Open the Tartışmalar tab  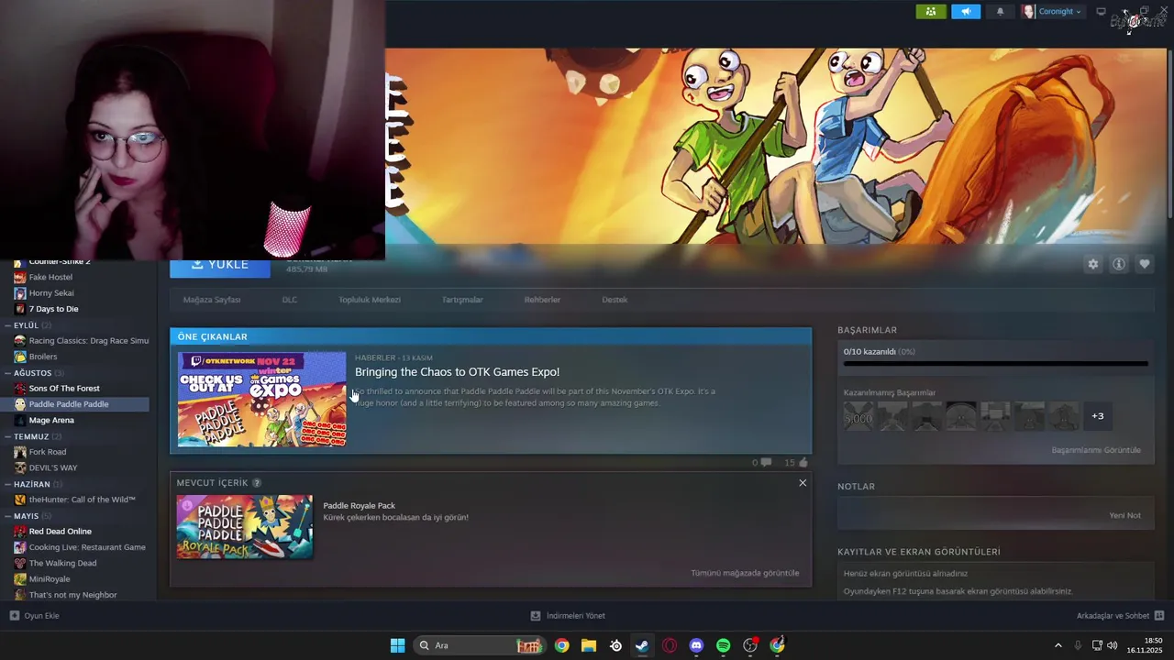pos(462,300)
